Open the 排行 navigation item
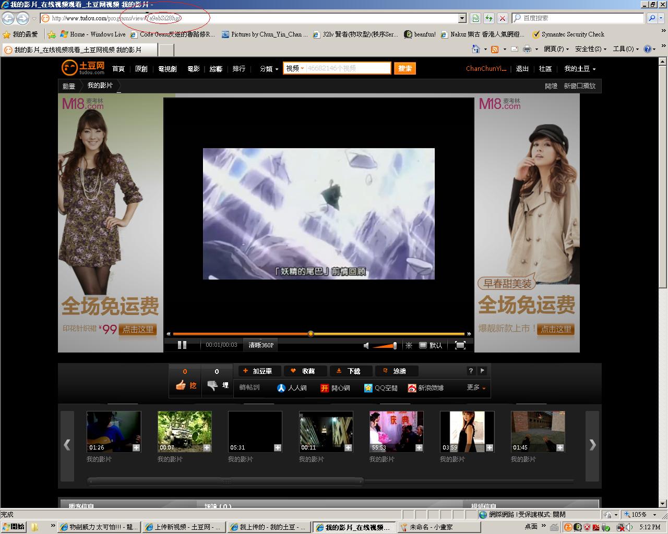668x534 pixels. 239,69
